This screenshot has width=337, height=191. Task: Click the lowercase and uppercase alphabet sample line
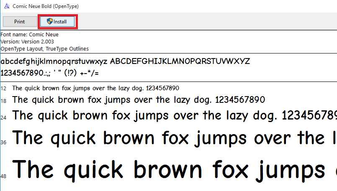(125, 61)
